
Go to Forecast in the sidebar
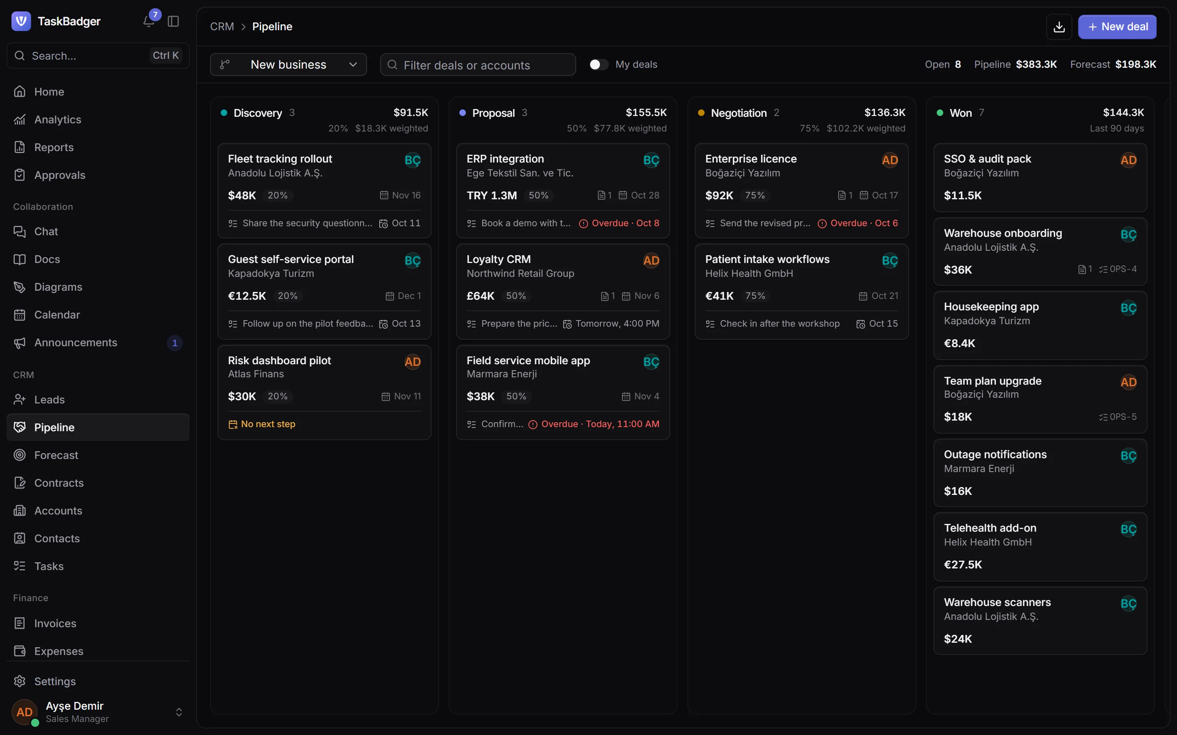tap(98, 455)
